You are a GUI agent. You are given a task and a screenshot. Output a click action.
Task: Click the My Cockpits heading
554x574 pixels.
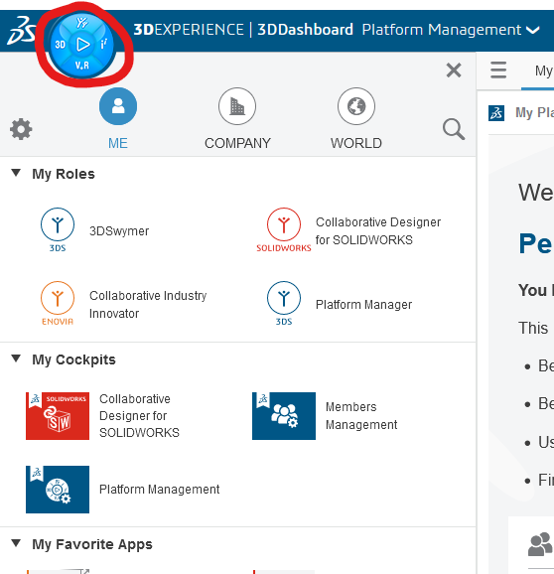pos(73,359)
